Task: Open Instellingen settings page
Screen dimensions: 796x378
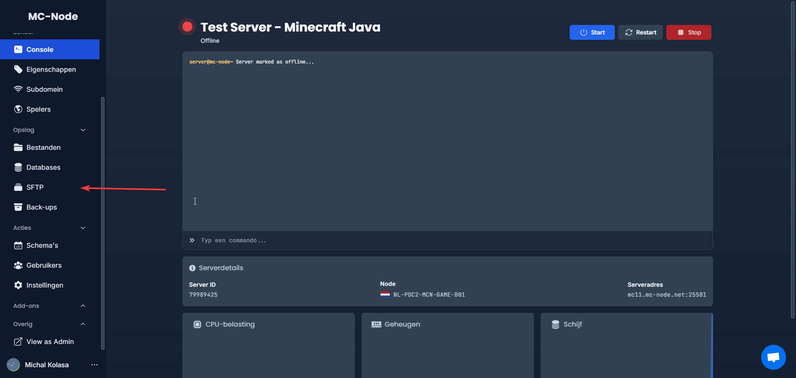Action: (50, 285)
